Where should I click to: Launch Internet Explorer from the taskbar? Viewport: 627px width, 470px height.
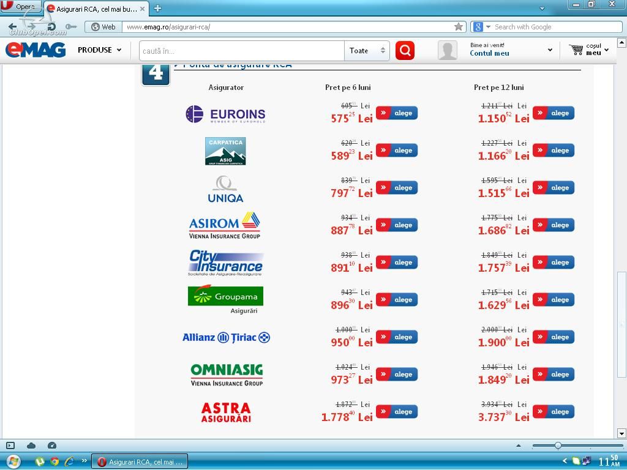(x=70, y=461)
